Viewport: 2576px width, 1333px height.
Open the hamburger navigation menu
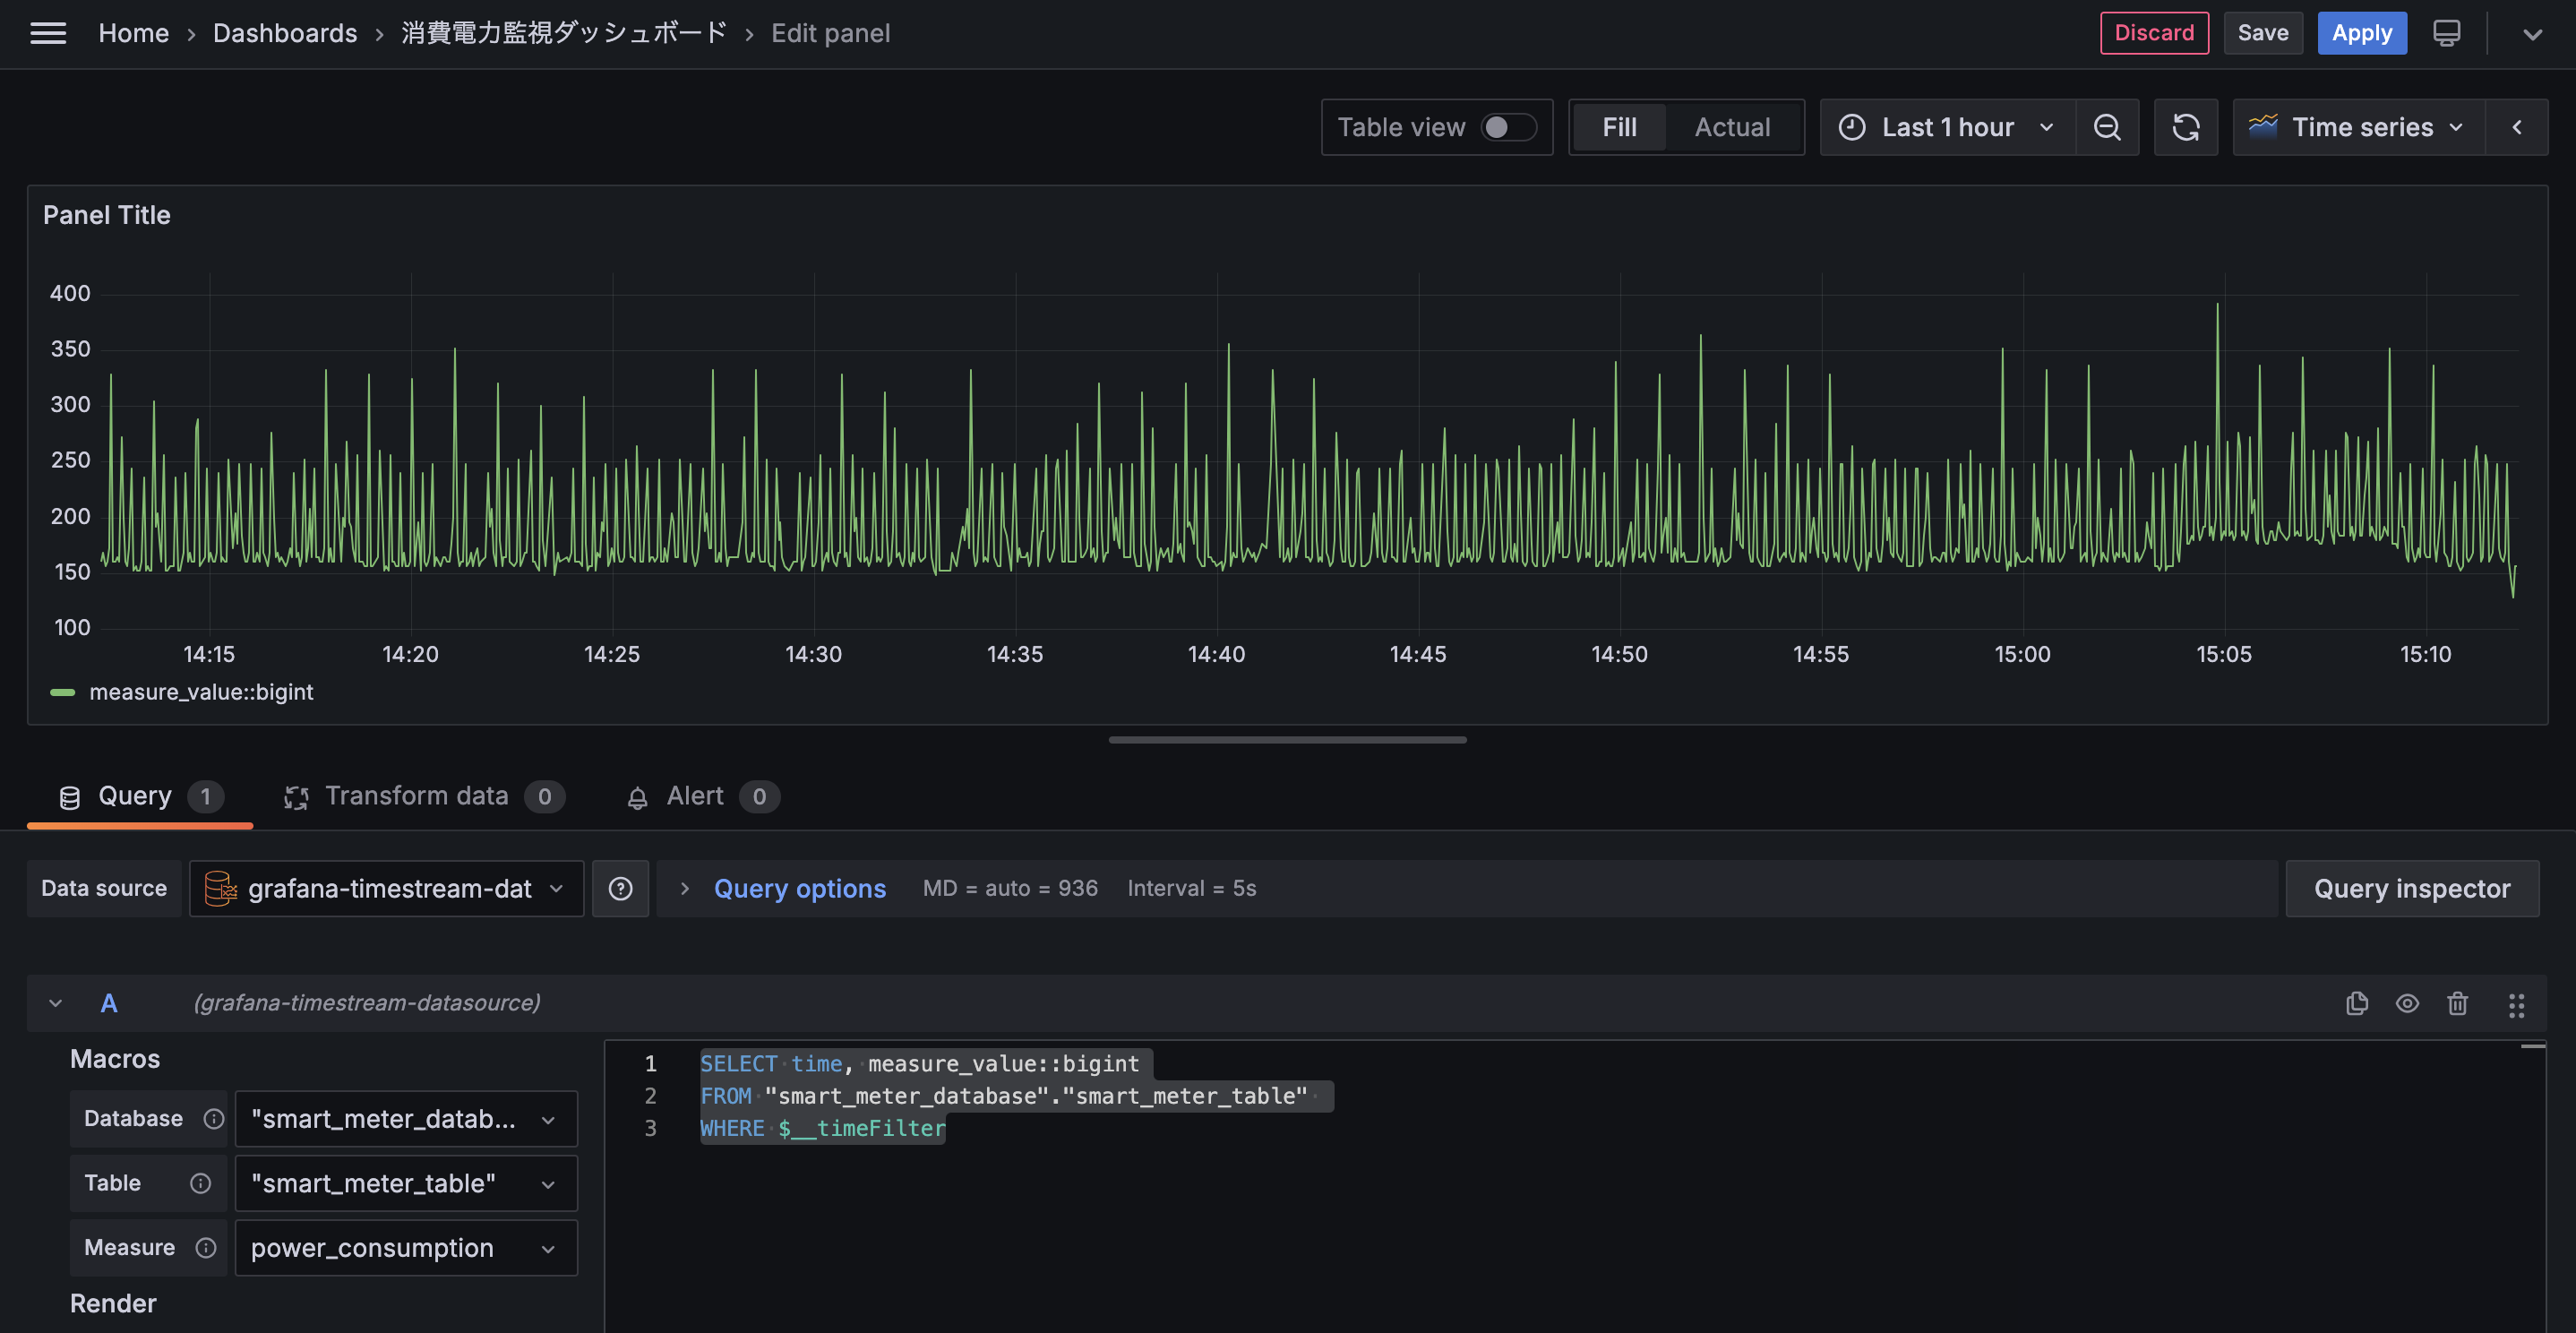point(48,33)
